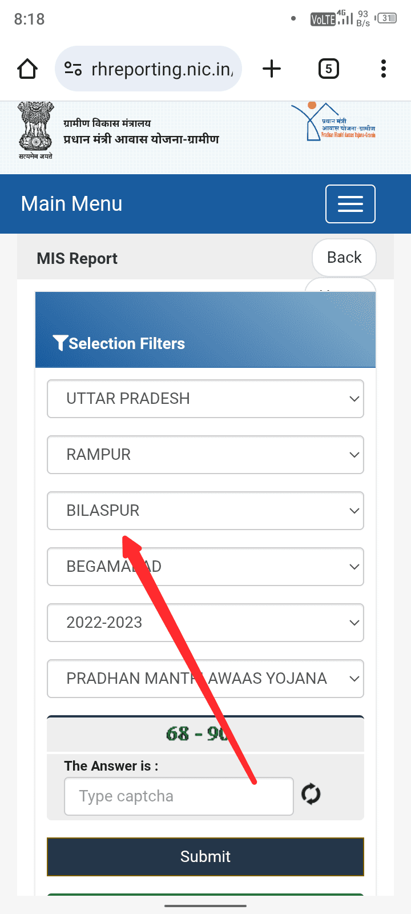Click the PMAY-Gramin scheme logo
This screenshot has width=411, height=914.
333,123
